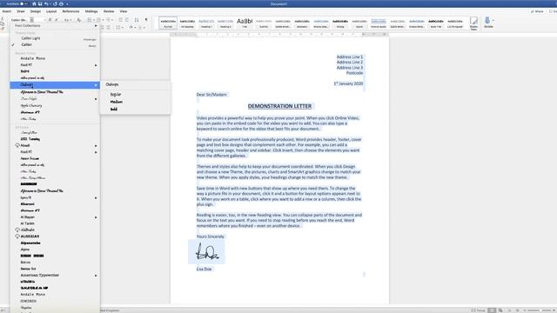Click the Increase Font Size icon
557x313 pixels.
(x=50, y=20)
